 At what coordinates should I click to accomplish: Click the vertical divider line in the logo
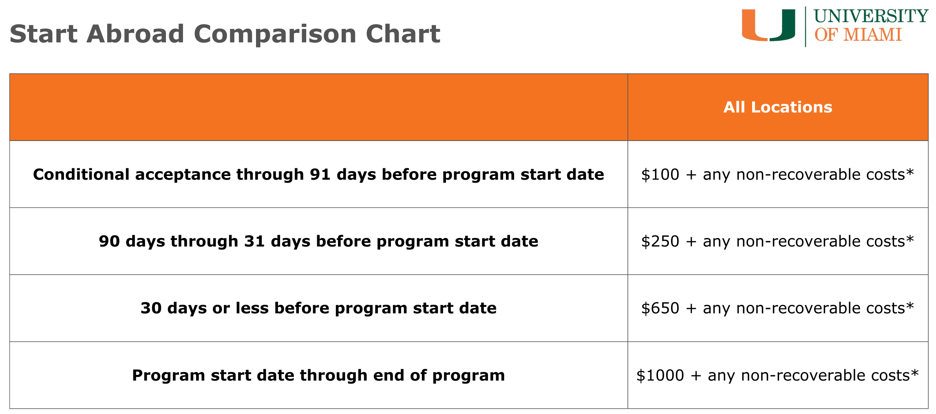806,26
